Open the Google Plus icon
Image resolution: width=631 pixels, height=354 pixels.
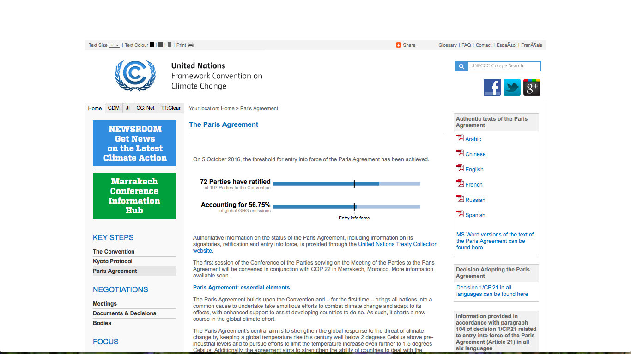[532, 87]
